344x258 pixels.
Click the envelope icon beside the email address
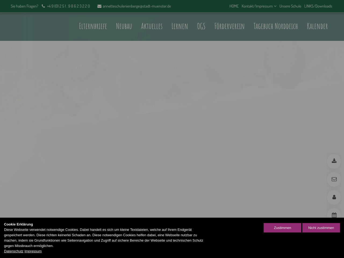coord(99,6)
